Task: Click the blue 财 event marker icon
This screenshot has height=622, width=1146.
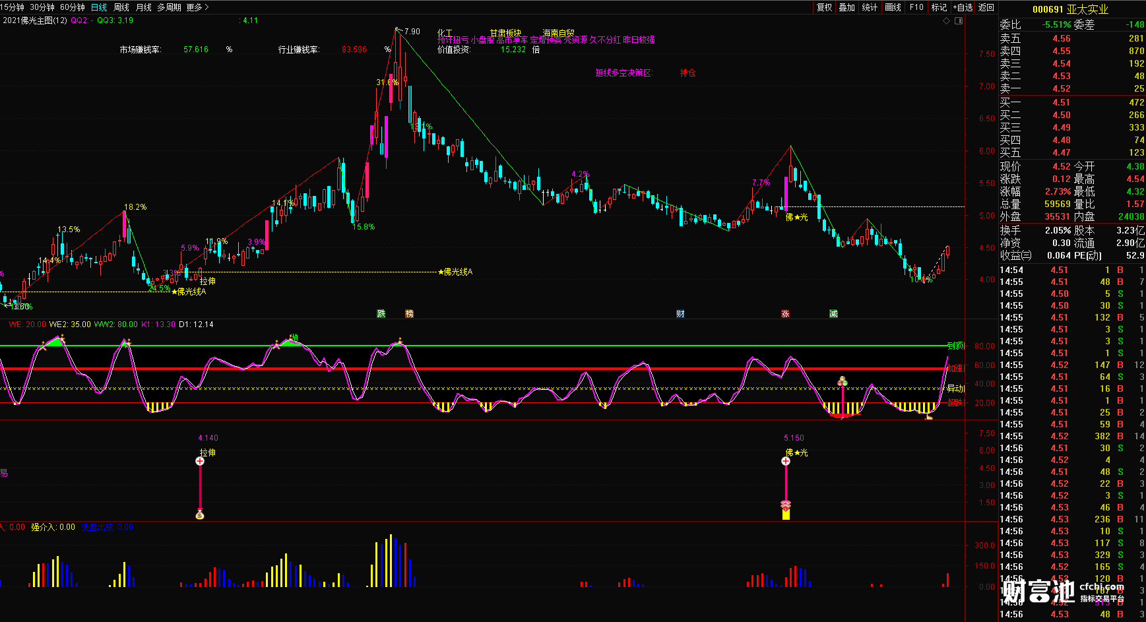Action: coord(680,314)
